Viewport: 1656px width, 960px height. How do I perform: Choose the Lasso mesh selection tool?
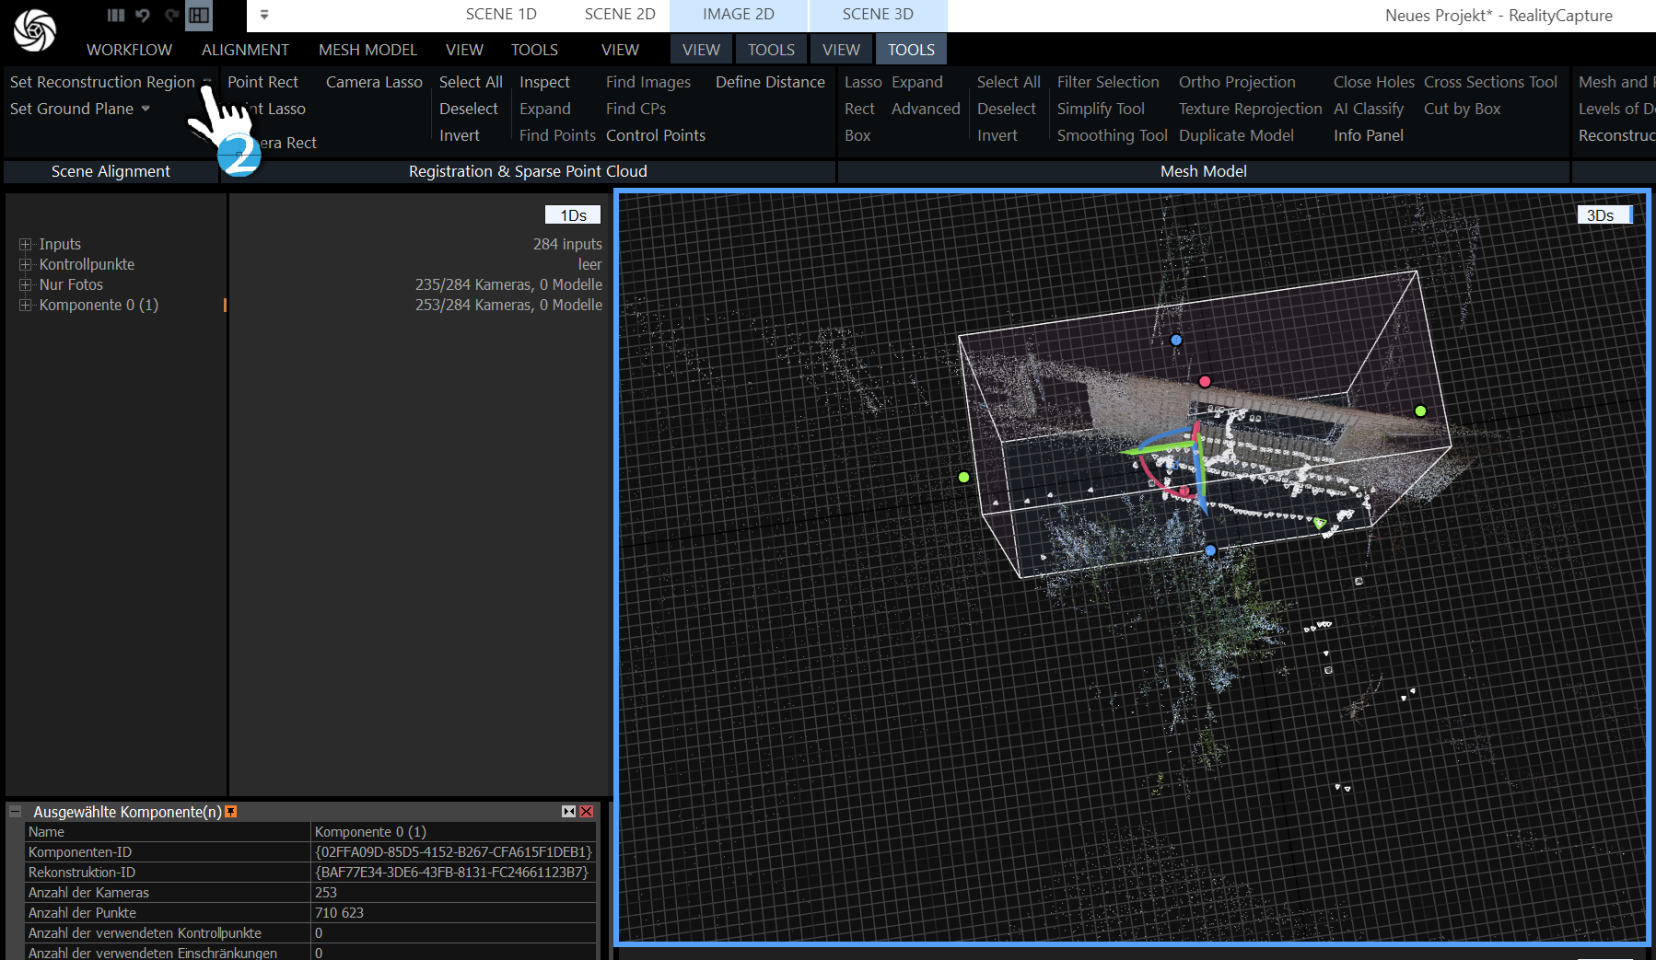pos(863,82)
